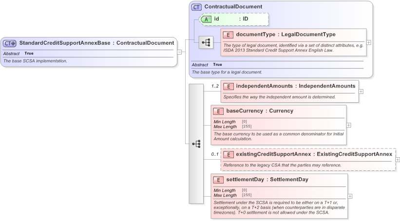400x221 pixels.
Task: Select the StandardCreditSupportAnnexBase type name
Action: click(65, 43)
